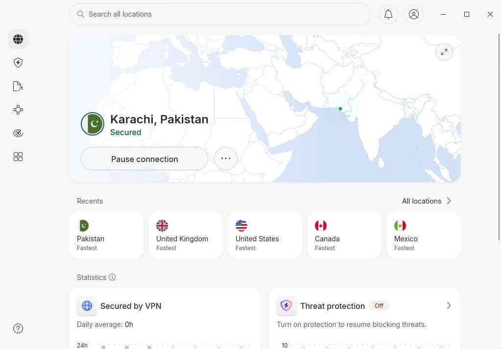Close the VPN window
This screenshot has width=501, height=349.
point(490,14)
